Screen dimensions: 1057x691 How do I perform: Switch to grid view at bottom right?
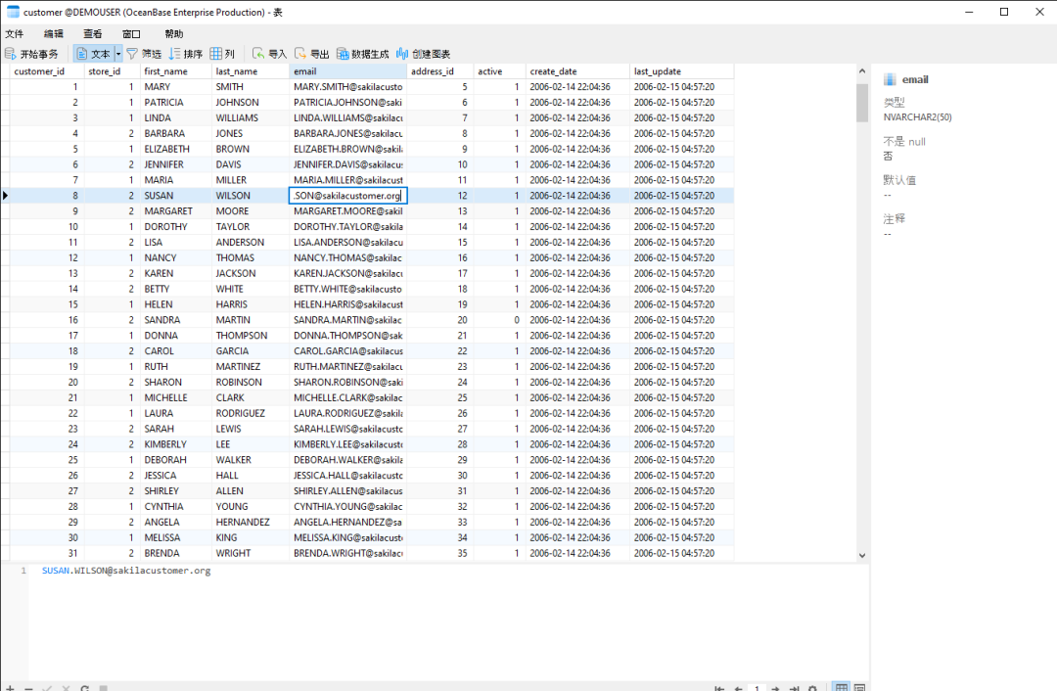pos(842,687)
